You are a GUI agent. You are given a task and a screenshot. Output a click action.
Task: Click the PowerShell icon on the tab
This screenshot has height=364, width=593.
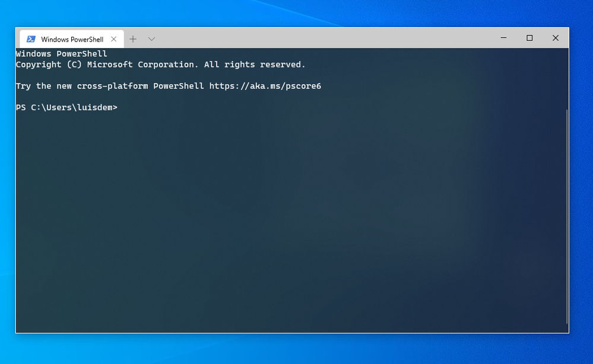[x=31, y=39]
